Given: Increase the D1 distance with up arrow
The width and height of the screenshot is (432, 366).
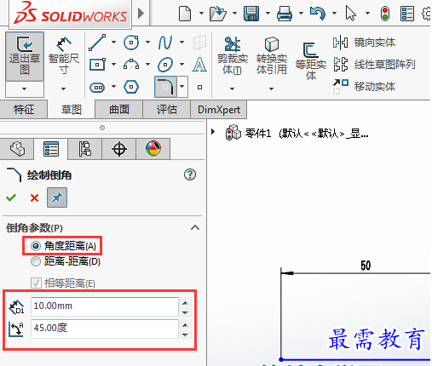Looking at the screenshot, I should pyautogui.click(x=185, y=303).
